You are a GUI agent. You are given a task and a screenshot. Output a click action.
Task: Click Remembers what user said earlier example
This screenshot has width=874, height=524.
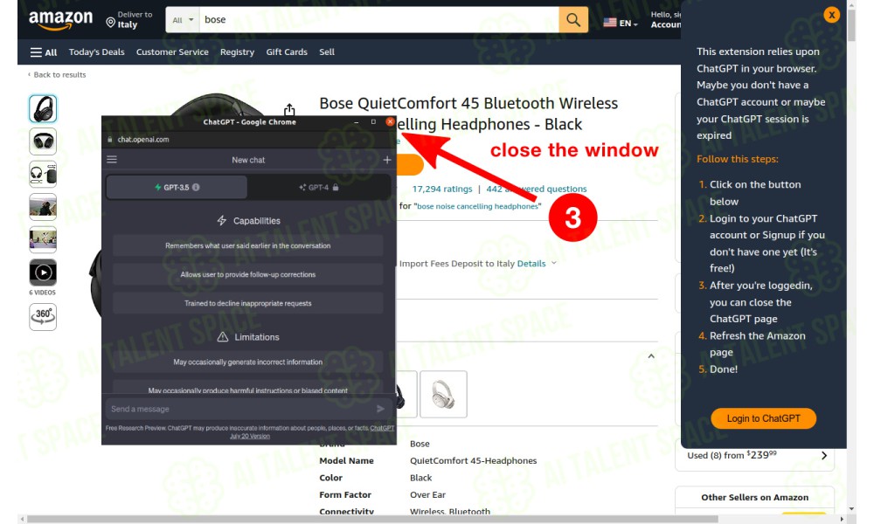(248, 245)
